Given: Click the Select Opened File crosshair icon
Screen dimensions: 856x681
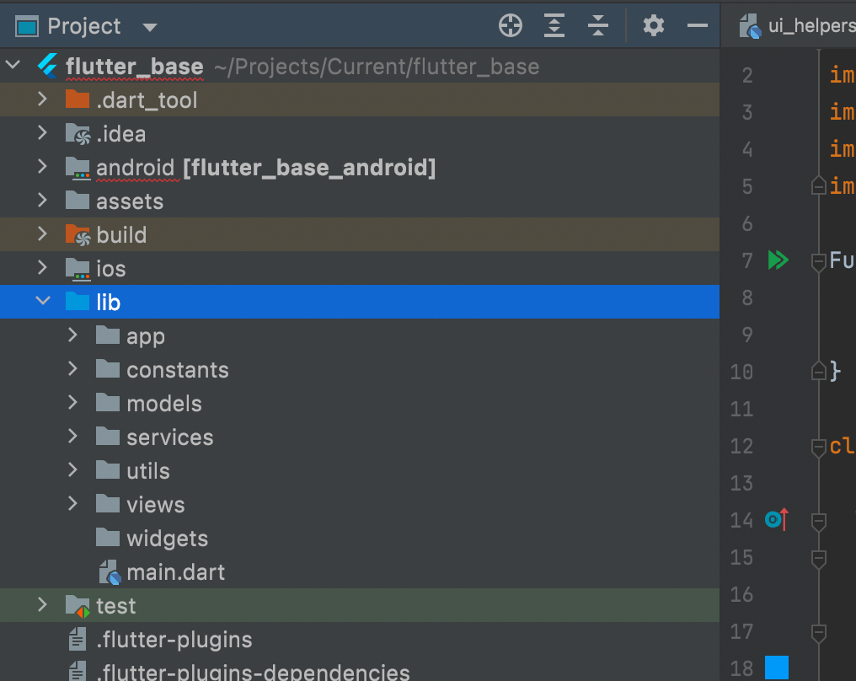Looking at the screenshot, I should pyautogui.click(x=510, y=25).
